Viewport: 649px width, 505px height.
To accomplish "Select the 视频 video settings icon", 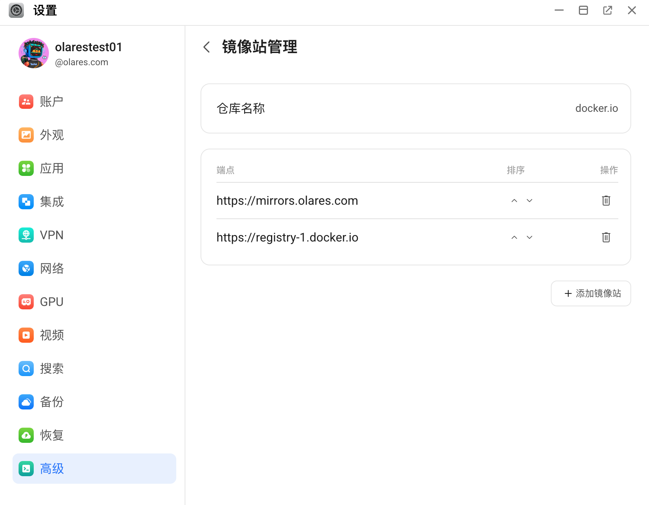I will point(26,335).
